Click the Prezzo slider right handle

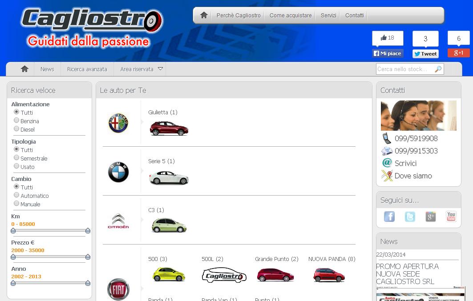coord(88,257)
